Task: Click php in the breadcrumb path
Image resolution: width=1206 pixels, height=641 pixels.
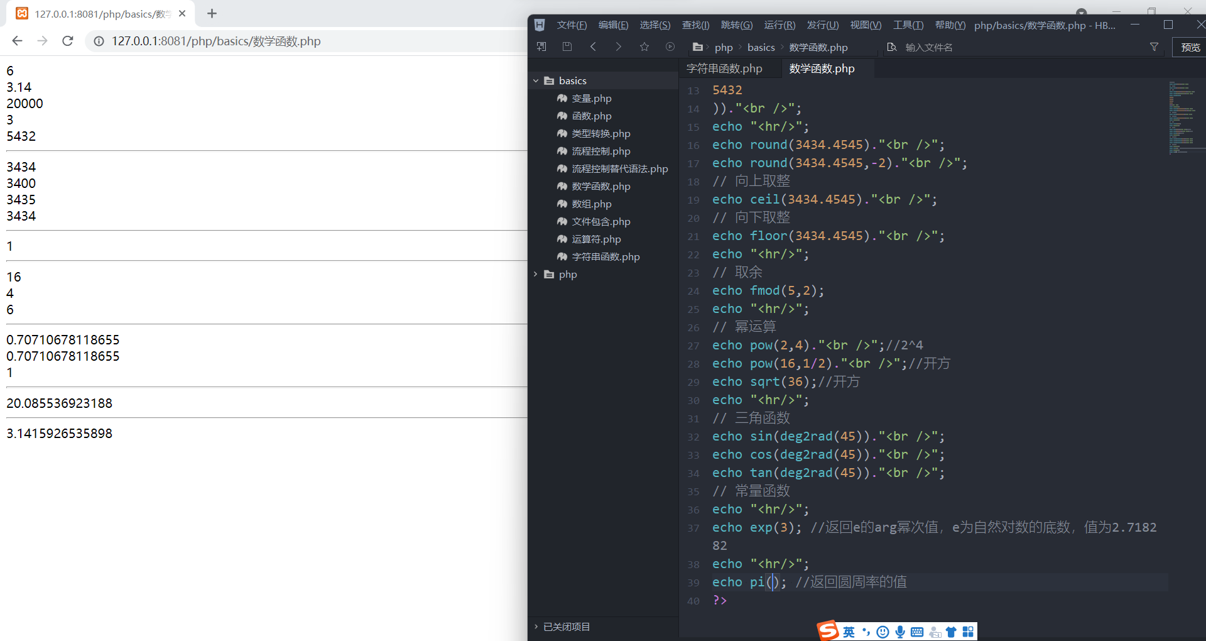Action: coord(724,47)
